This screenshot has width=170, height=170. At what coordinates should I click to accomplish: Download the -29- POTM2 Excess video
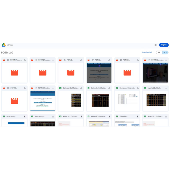click(x=166, y=60)
